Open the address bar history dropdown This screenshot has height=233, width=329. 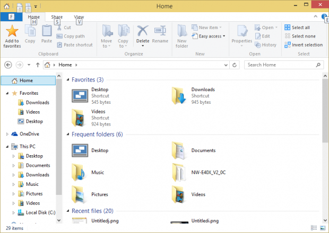tap(226, 65)
